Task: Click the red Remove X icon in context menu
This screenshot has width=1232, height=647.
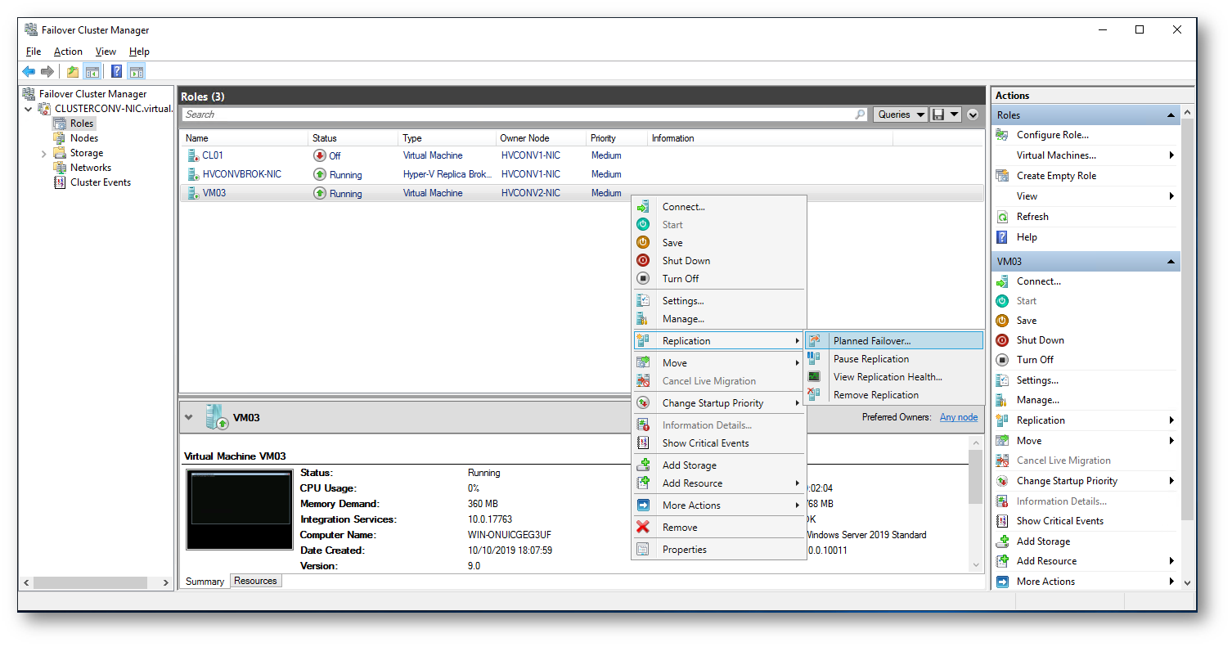Action: pos(643,528)
